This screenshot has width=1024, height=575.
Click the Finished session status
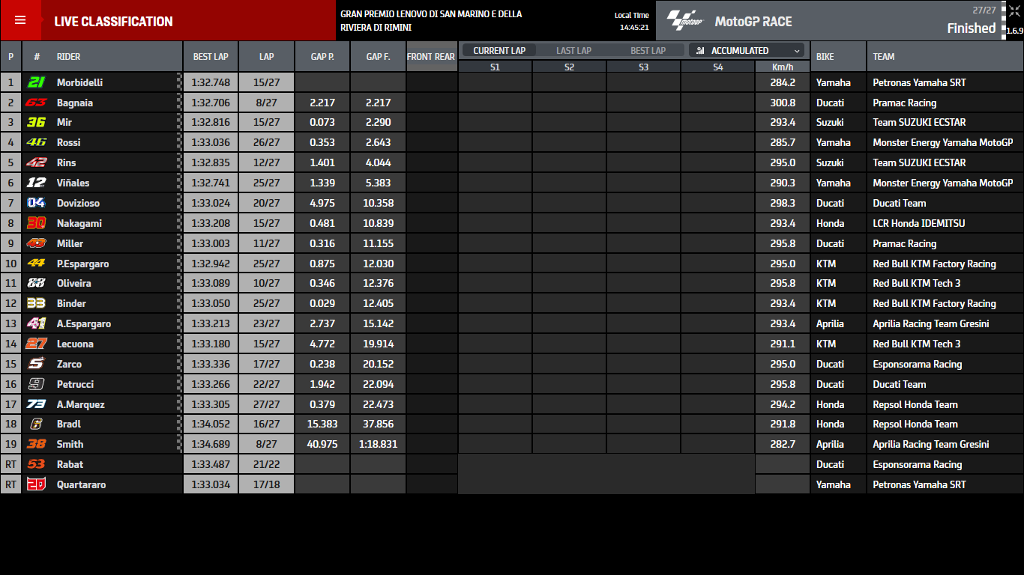(972, 28)
